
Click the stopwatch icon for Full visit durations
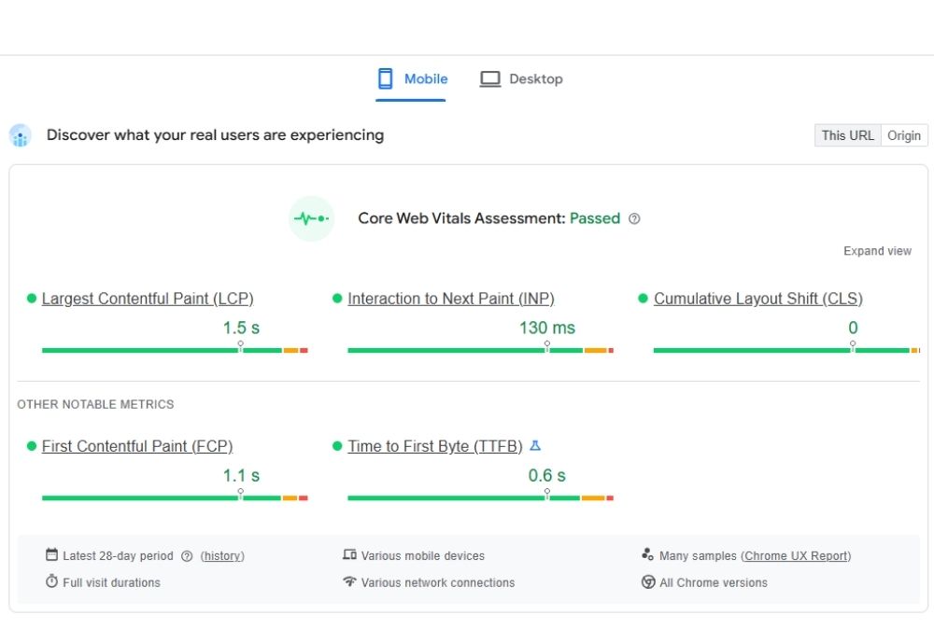(51, 581)
